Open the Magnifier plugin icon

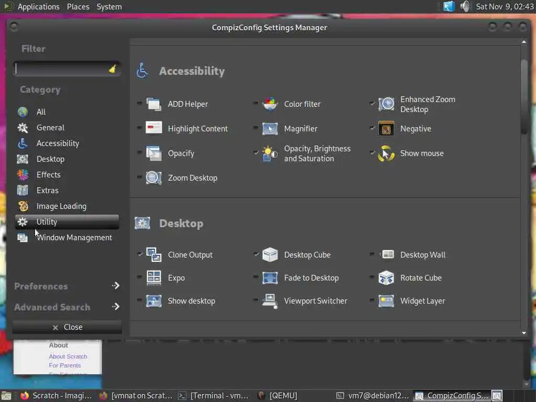(x=270, y=129)
